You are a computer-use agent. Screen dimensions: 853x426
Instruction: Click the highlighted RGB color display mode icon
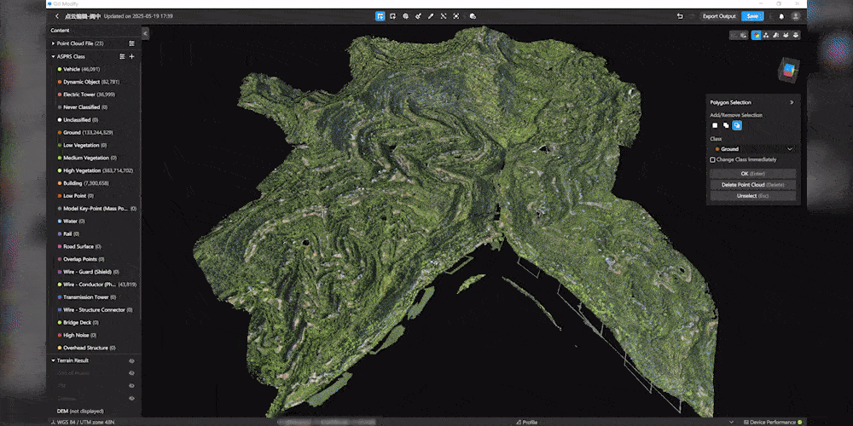756,35
